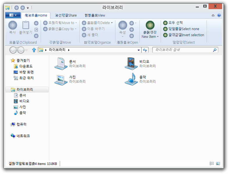Open the Move to dropdown arrow
Viewport: 229px width, 174px height.
click(76, 23)
